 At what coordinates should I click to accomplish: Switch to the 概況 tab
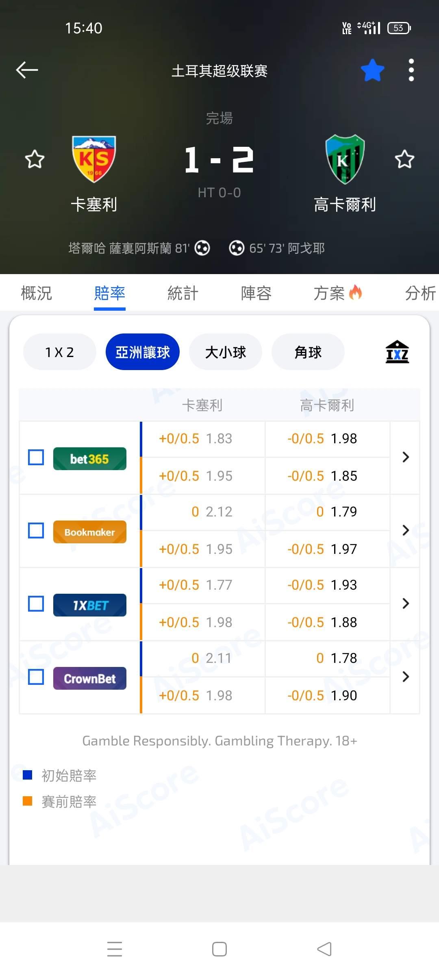[x=37, y=293]
